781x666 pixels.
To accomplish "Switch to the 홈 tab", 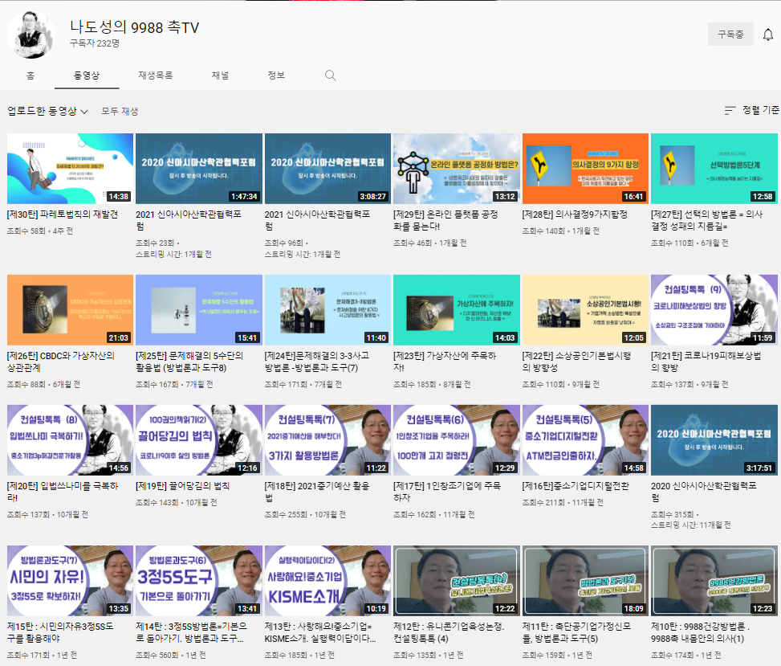I will click(30, 75).
